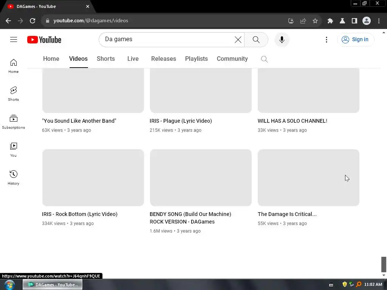Start voice search with the microphone icon
This screenshot has width=387, height=290.
point(282,39)
